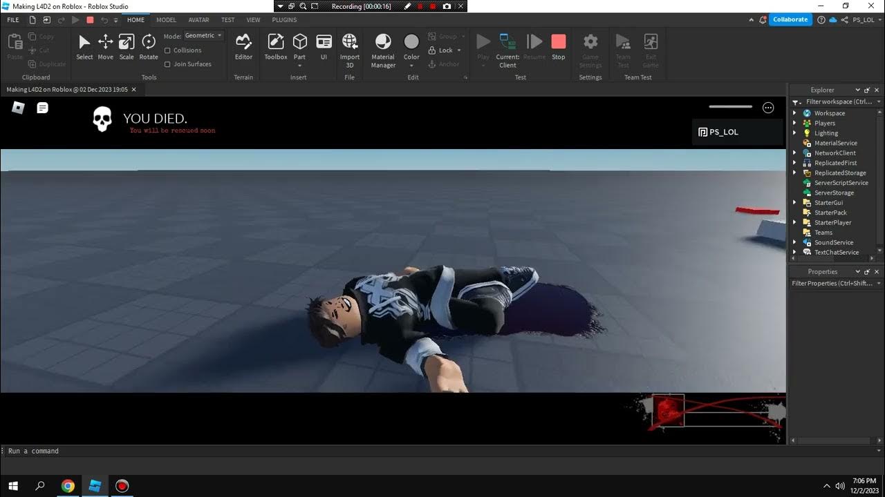Select the PS_LOL entry in the viewport player list
Image resolution: width=885 pixels, height=497 pixels.
coord(737,132)
